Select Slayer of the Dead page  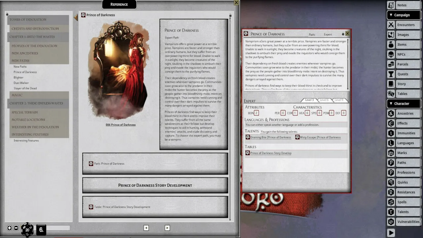25,89
